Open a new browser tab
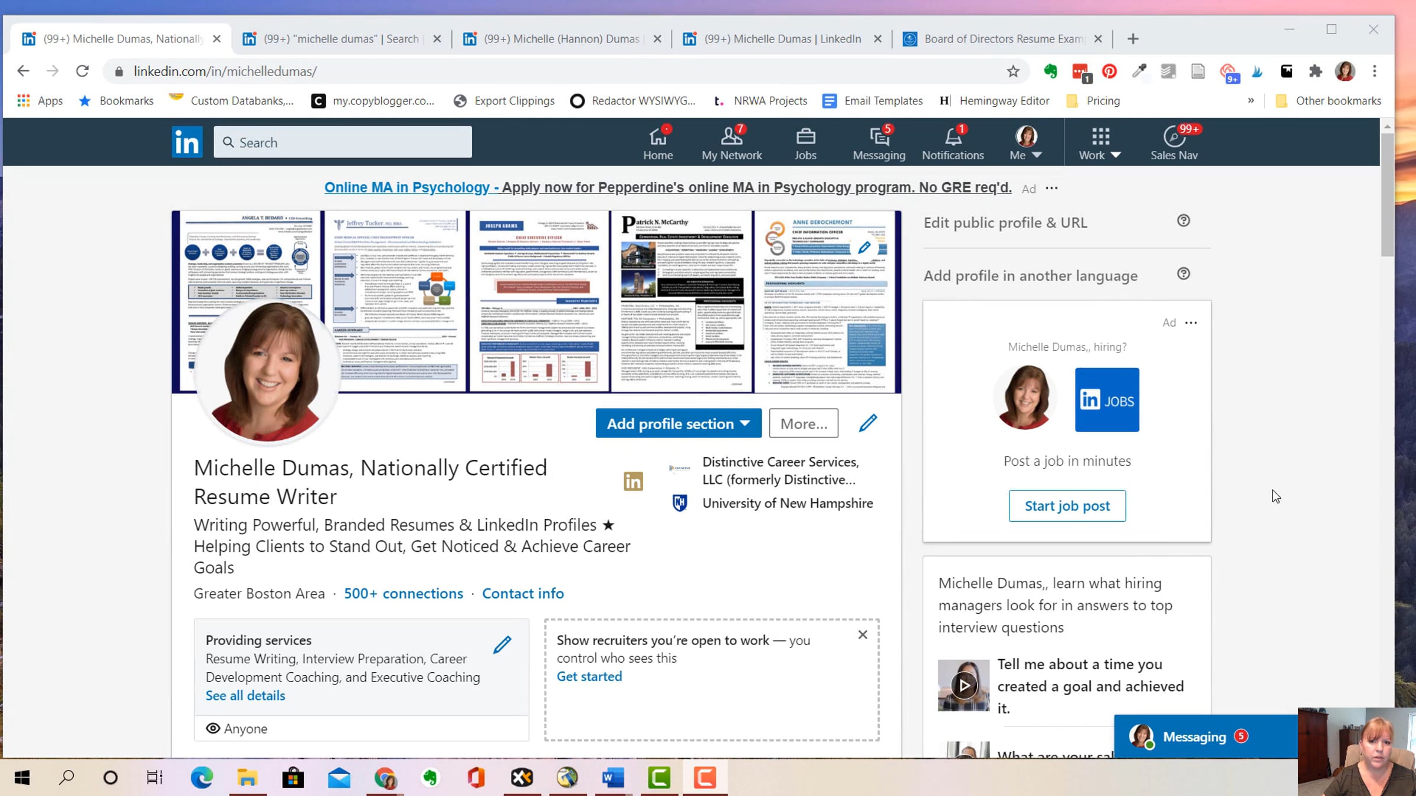Screen dimensions: 1416x796 click(1133, 39)
